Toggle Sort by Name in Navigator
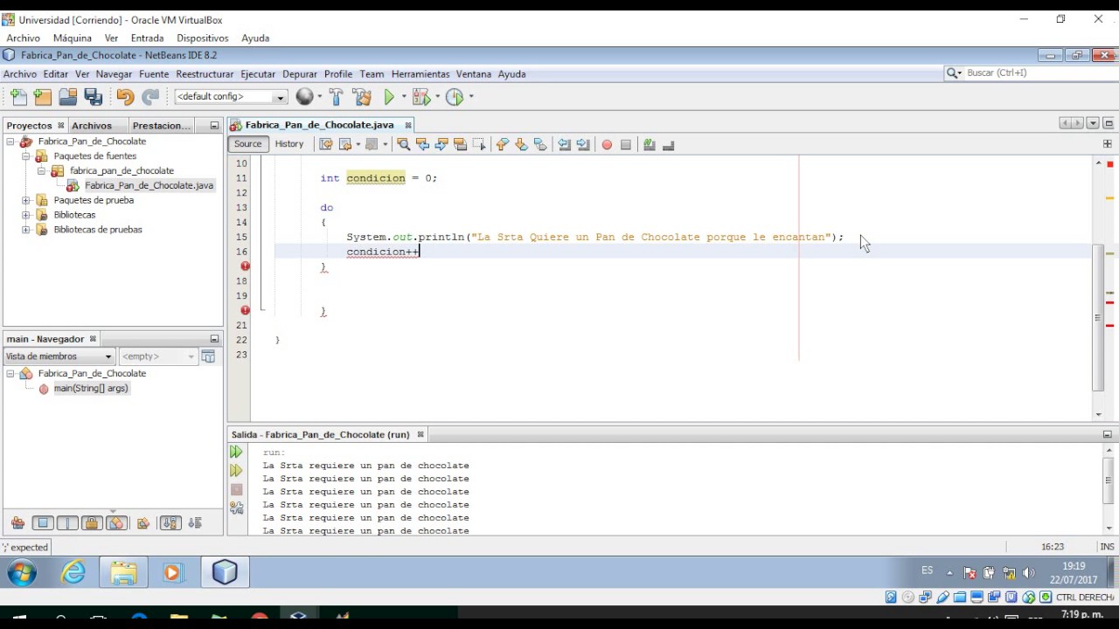 click(x=170, y=523)
